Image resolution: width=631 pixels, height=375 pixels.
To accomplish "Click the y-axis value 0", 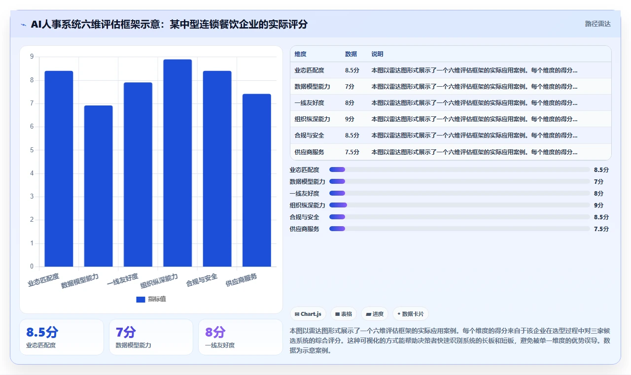I will [32, 267].
